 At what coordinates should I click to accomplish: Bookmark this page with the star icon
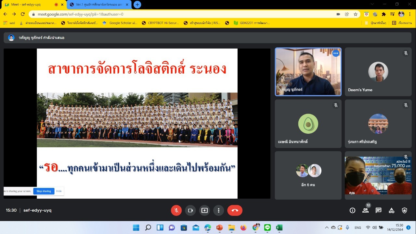tap(356, 14)
